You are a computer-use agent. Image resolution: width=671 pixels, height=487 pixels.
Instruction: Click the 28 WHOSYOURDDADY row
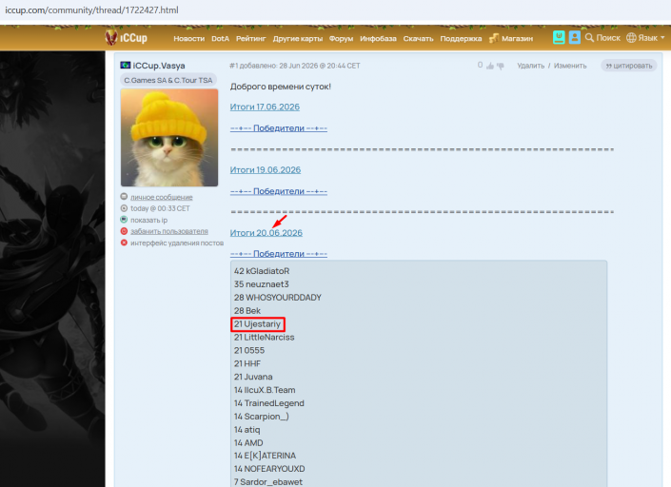click(277, 298)
